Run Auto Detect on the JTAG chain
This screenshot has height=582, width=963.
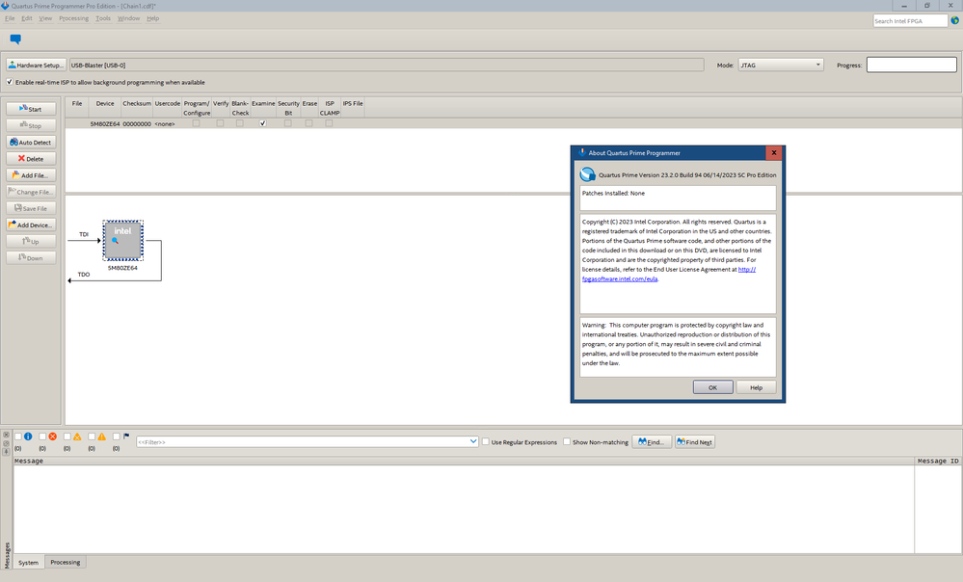pos(31,142)
